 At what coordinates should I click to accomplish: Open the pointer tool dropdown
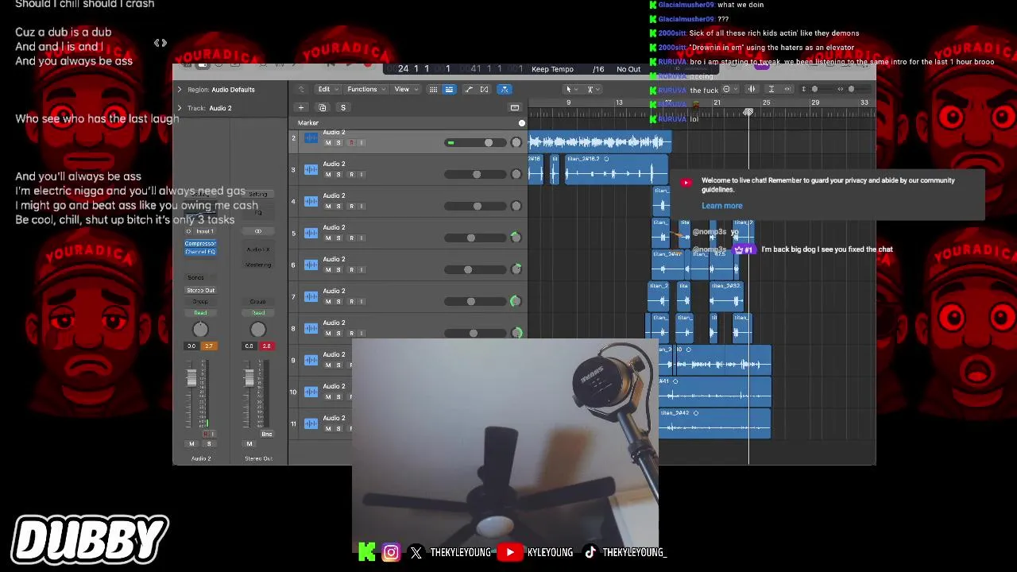(x=570, y=89)
